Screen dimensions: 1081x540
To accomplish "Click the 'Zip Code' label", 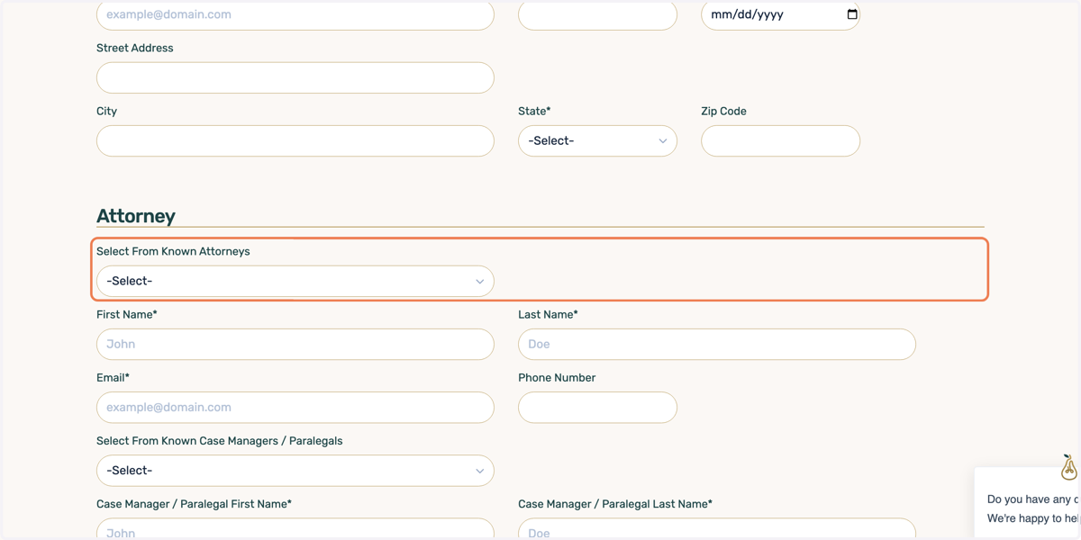I will (723, 111).
